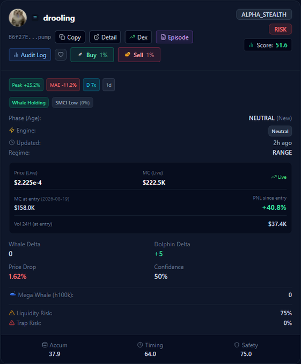Click the MC at entry value $158.0K
Screen dimensions: 301x364
click(25, 208)
